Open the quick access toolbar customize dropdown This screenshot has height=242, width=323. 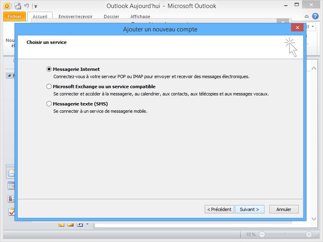click(x=35, y=6)
